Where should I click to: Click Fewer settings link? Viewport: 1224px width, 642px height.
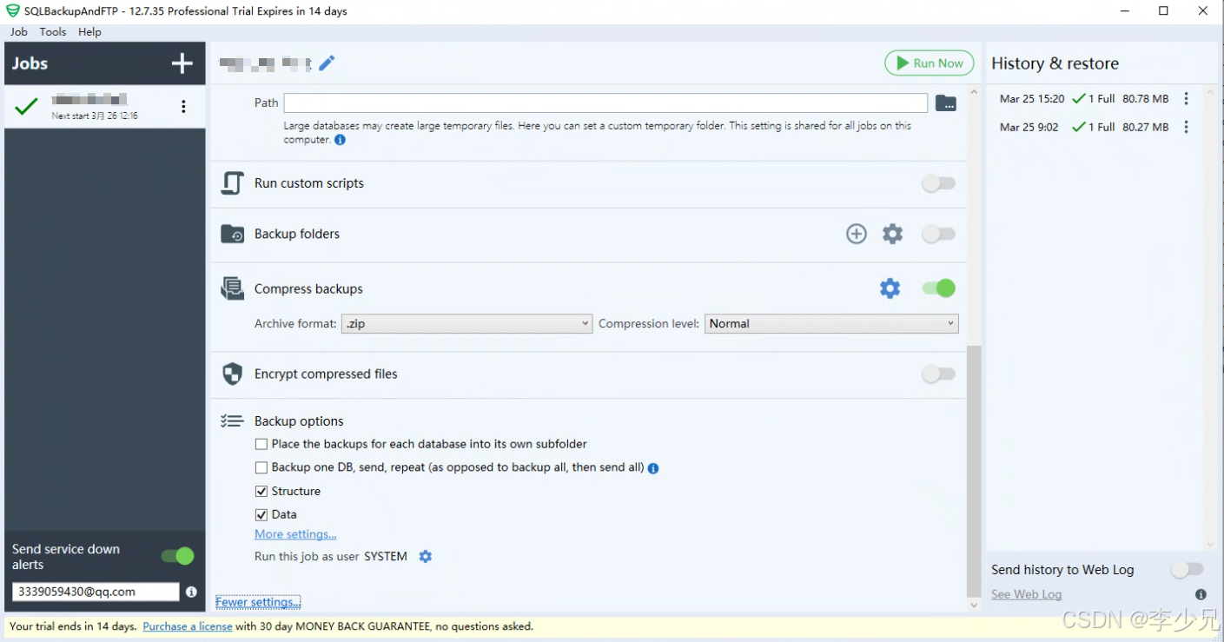click(x=258, y=602)
